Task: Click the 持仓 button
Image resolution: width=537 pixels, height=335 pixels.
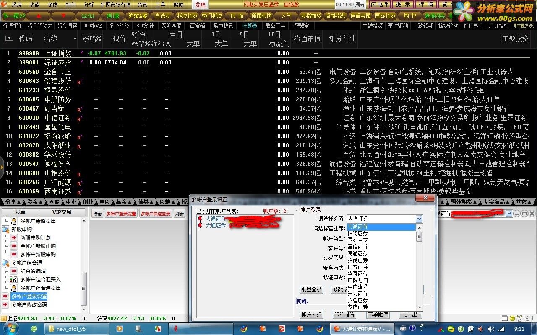Action: point(97,214)
